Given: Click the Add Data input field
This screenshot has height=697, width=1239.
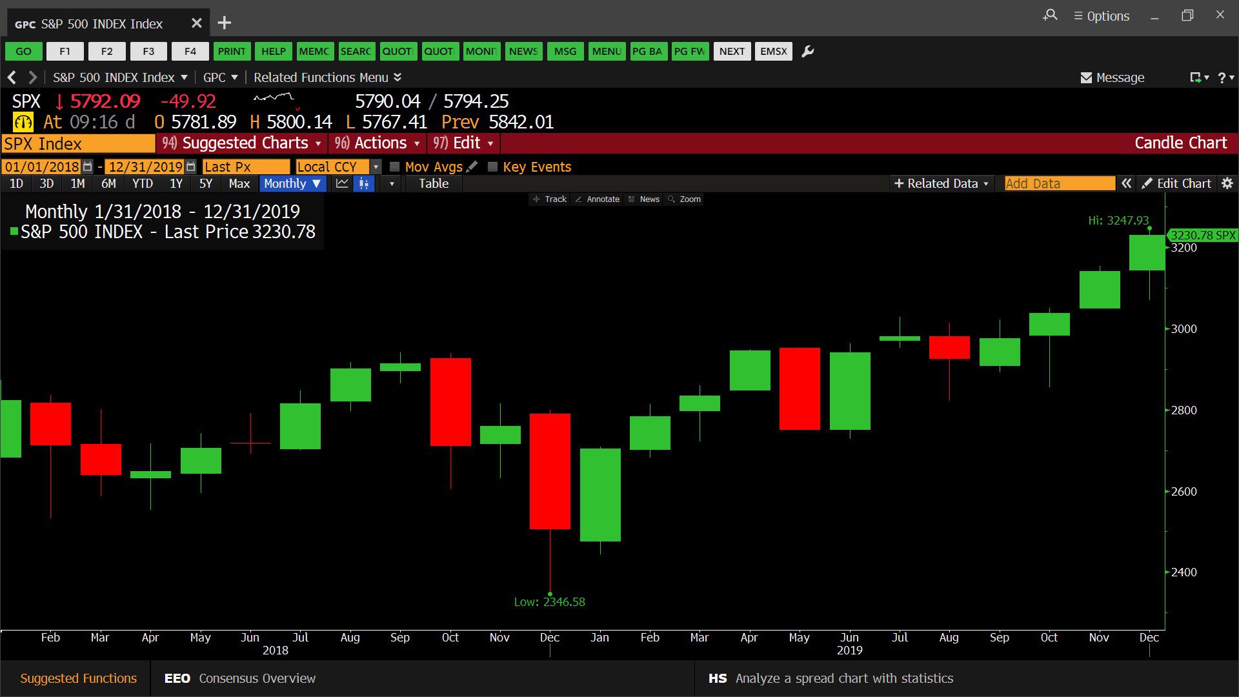Looking at the screenshot, I should (1059, 184).
